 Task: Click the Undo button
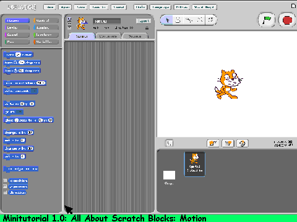point(140,7)
